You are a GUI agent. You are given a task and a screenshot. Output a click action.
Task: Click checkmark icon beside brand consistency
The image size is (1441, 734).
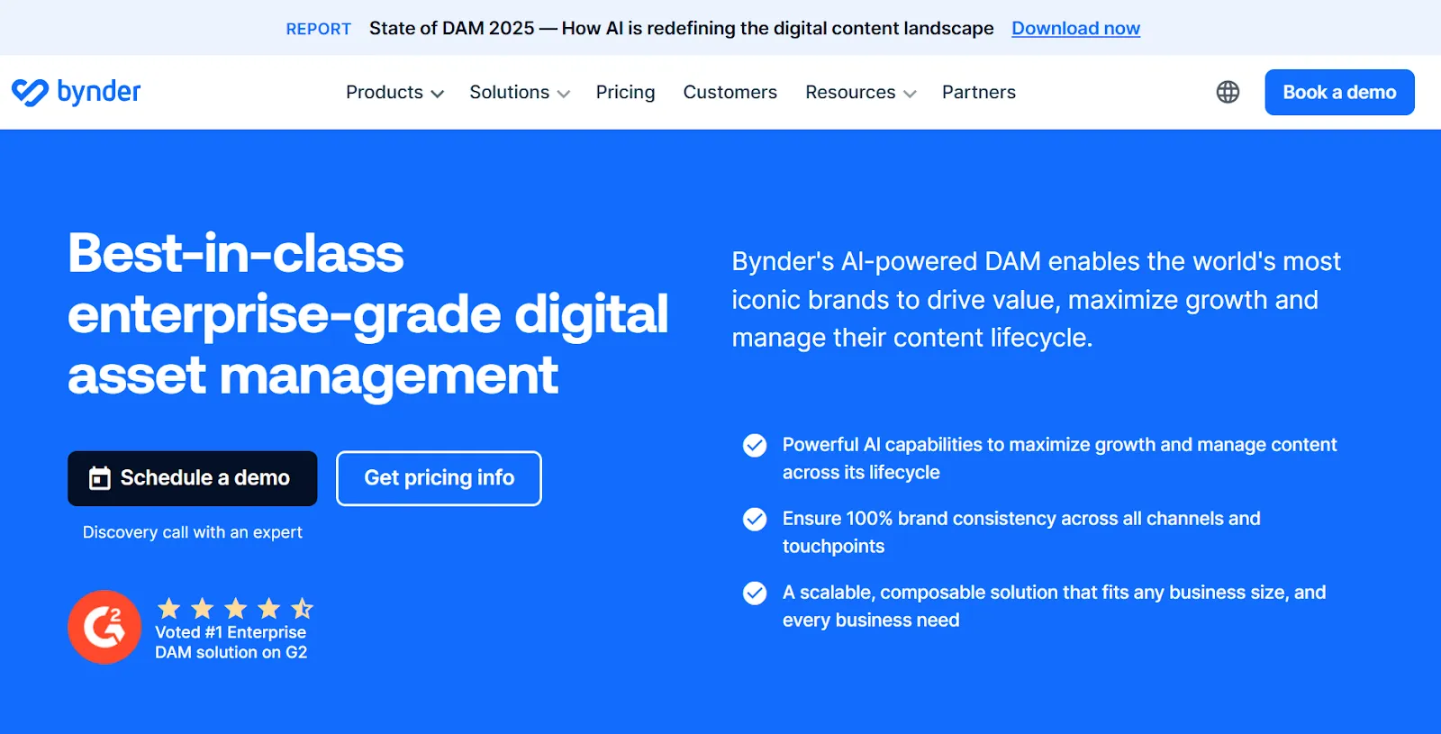pos(755,519)
